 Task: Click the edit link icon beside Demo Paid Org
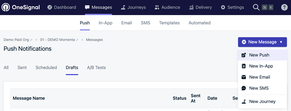(31, 40)
